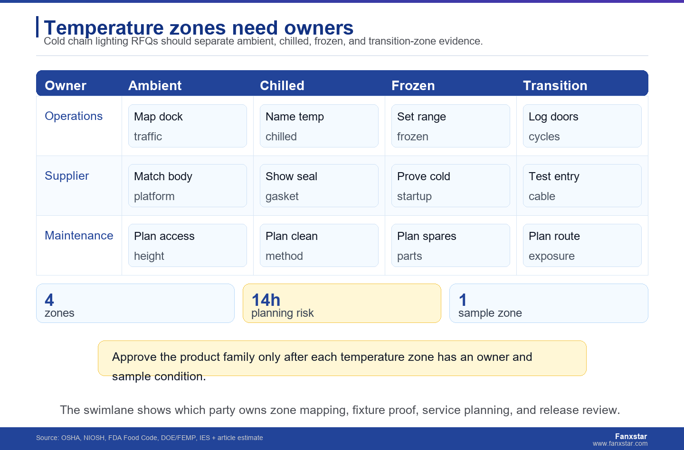This screenshot has height=450, width=684.
Task: Pick the "Log doors cycles" card
Action: pyautogui.click(x=582, y=126)
